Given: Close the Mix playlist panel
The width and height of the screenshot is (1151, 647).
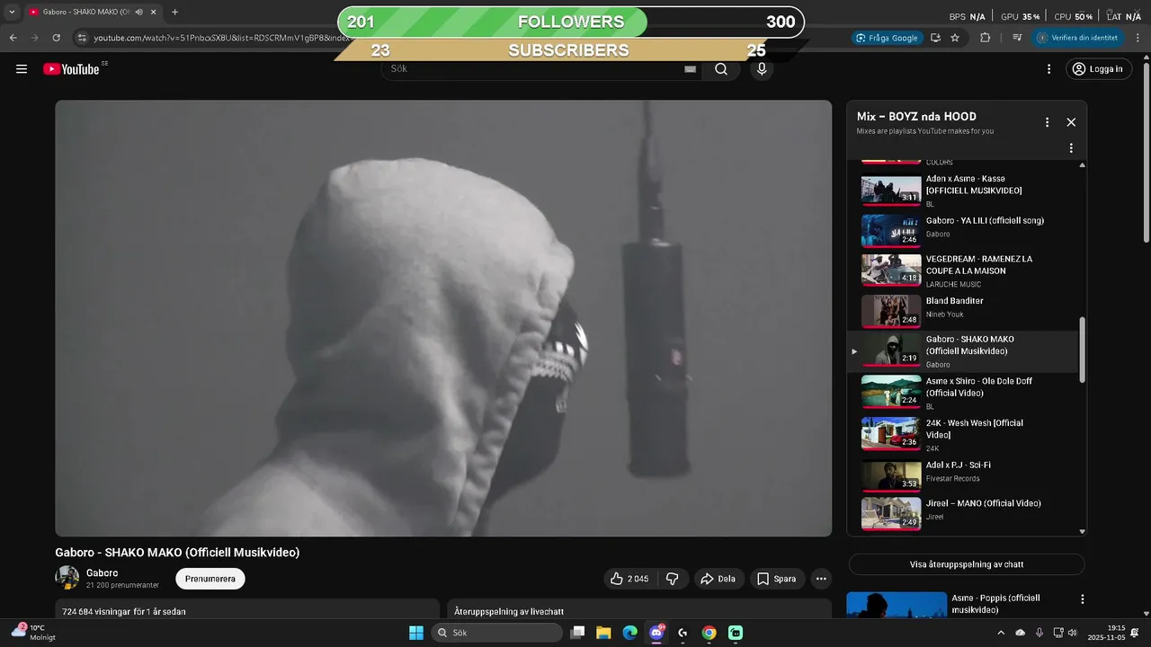Looking at the screenshot, I should pyautogui.click(x=1071, y=122).
